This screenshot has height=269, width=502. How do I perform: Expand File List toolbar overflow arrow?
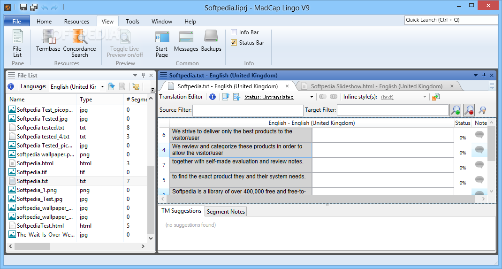pos(153,90)
